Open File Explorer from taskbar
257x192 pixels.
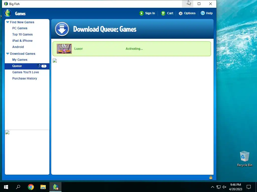coord(43,187)
